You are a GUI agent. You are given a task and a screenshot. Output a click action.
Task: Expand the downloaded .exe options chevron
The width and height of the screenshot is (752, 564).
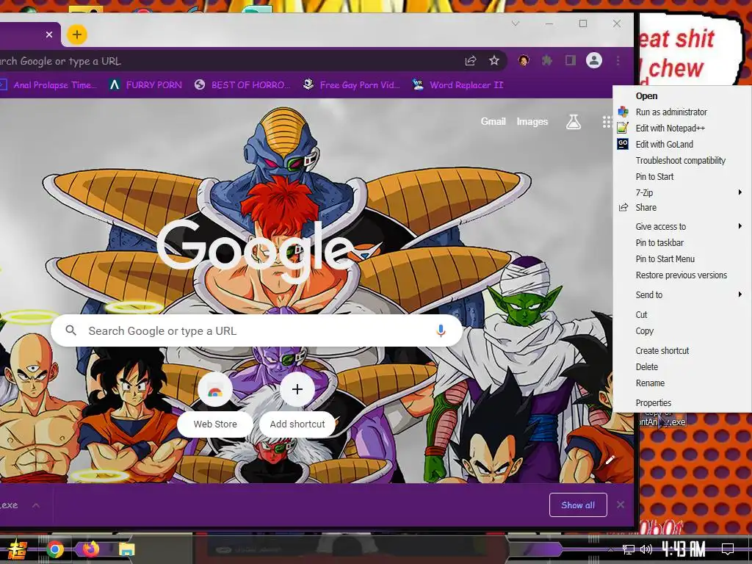tap(36, 505)
